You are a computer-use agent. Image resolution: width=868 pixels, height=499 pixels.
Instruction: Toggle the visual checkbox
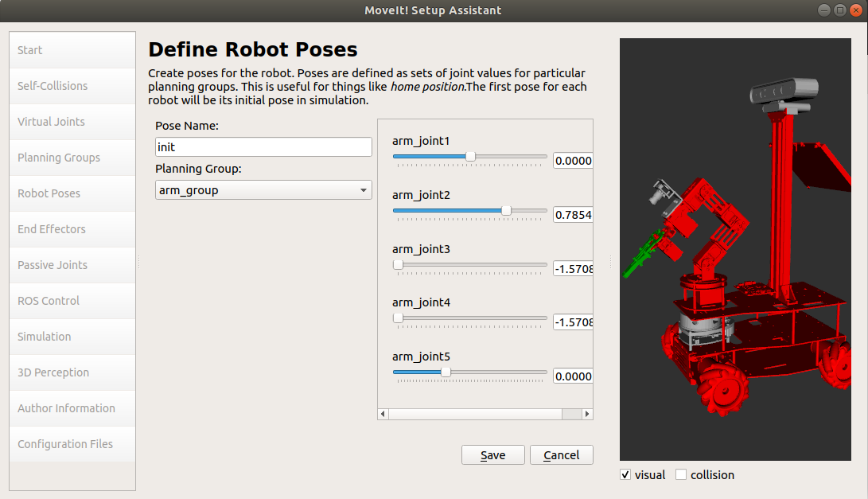625,474
